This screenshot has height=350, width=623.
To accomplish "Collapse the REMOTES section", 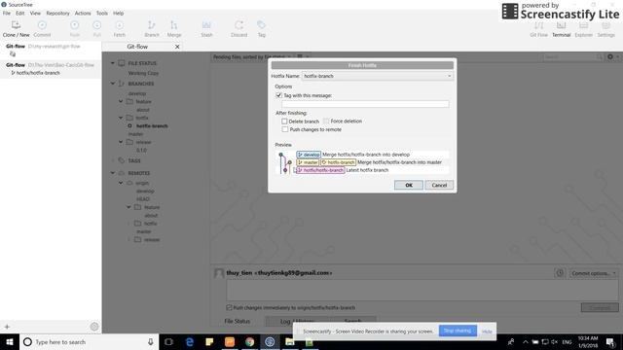I will (x=113, y=173).
